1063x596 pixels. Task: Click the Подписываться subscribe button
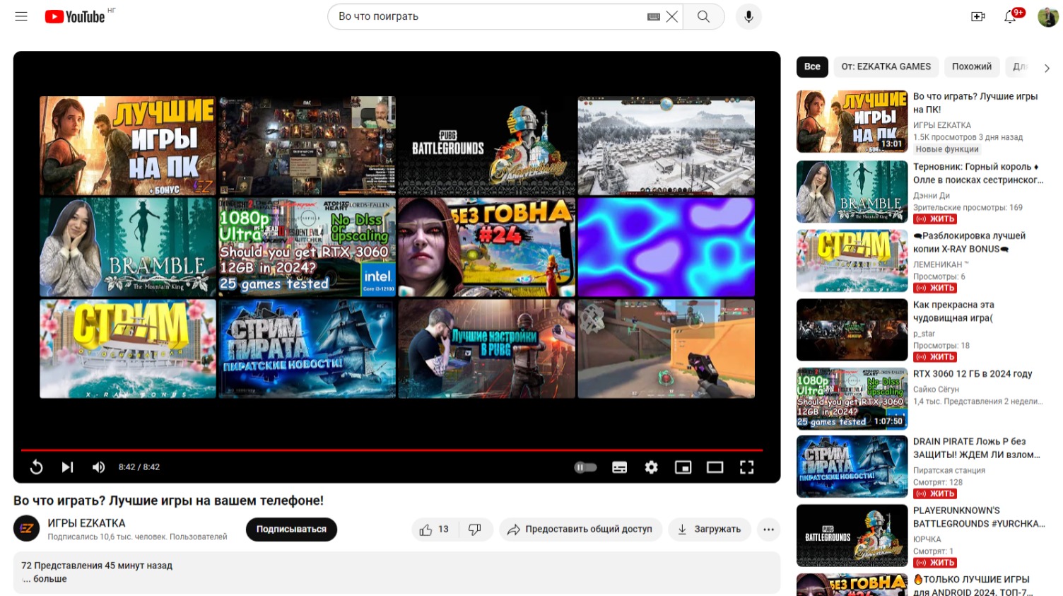click(x=291, y=529)
